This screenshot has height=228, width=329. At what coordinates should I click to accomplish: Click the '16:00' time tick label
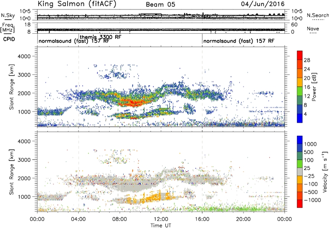coord(202,219)
